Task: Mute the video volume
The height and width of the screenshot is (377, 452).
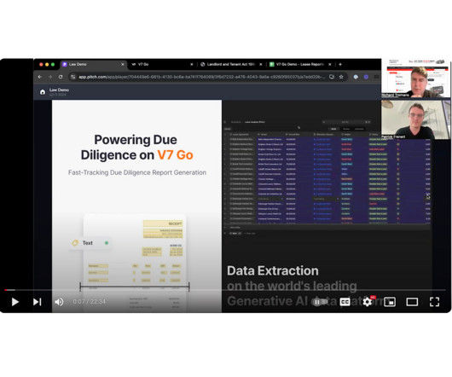Action: pos(59,302)
